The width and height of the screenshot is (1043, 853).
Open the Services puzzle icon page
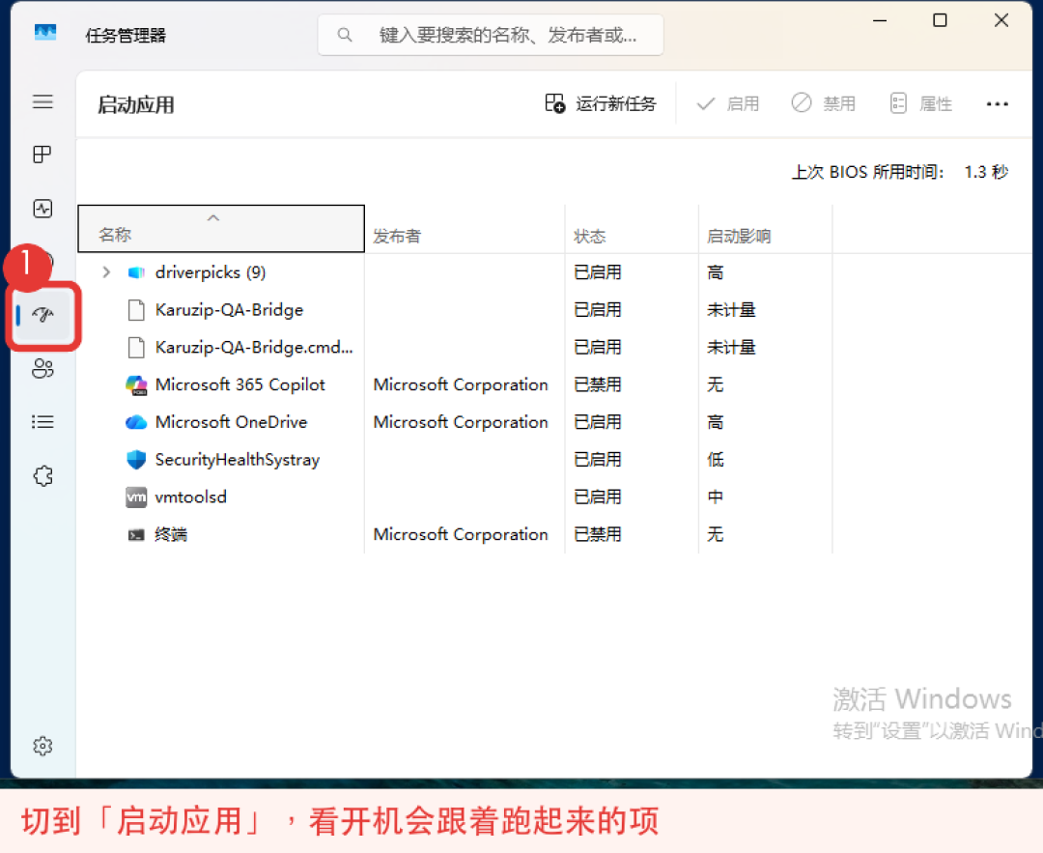pyautogui.click(x=43, y=475)
